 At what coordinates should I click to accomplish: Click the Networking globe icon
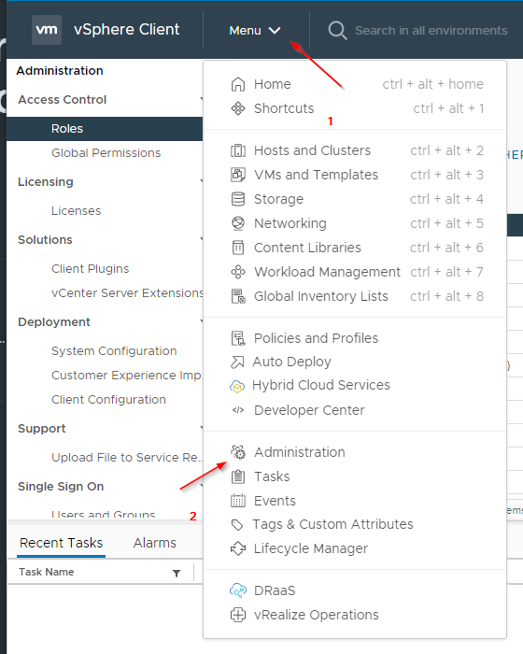(238, 223)
